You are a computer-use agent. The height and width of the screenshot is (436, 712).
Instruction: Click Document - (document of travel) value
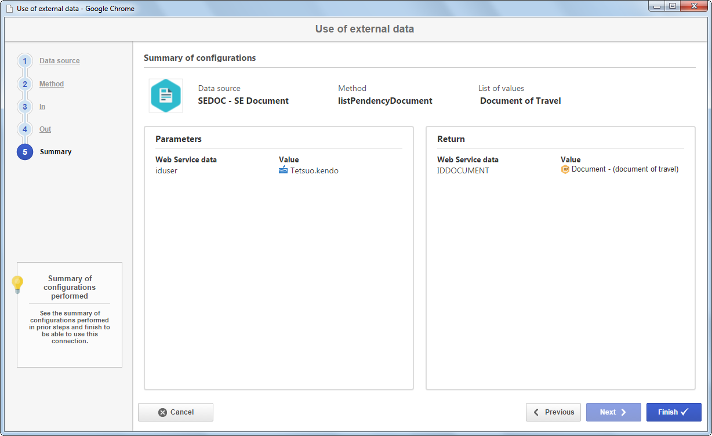coord(625,169)
